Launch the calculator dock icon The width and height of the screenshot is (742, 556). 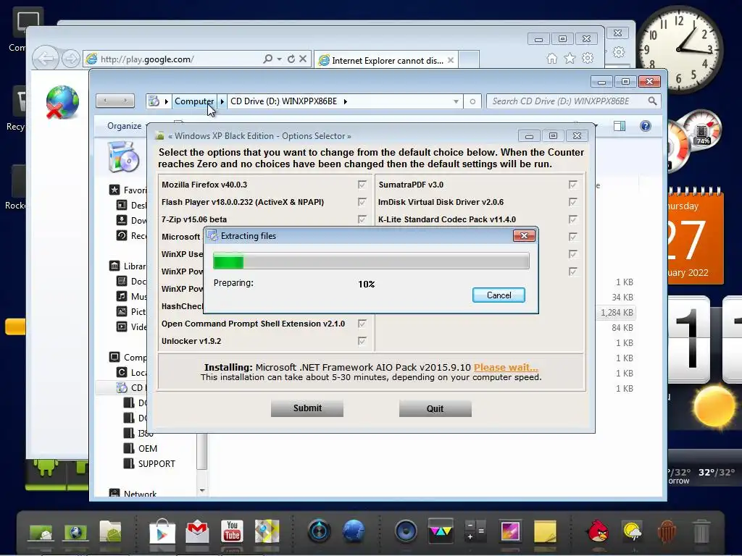point(475,531)
